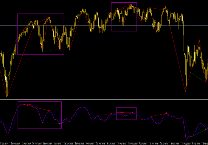Click the 12 Feb 2015 date label
Screen dimensions: 208x145
[79, 143]
